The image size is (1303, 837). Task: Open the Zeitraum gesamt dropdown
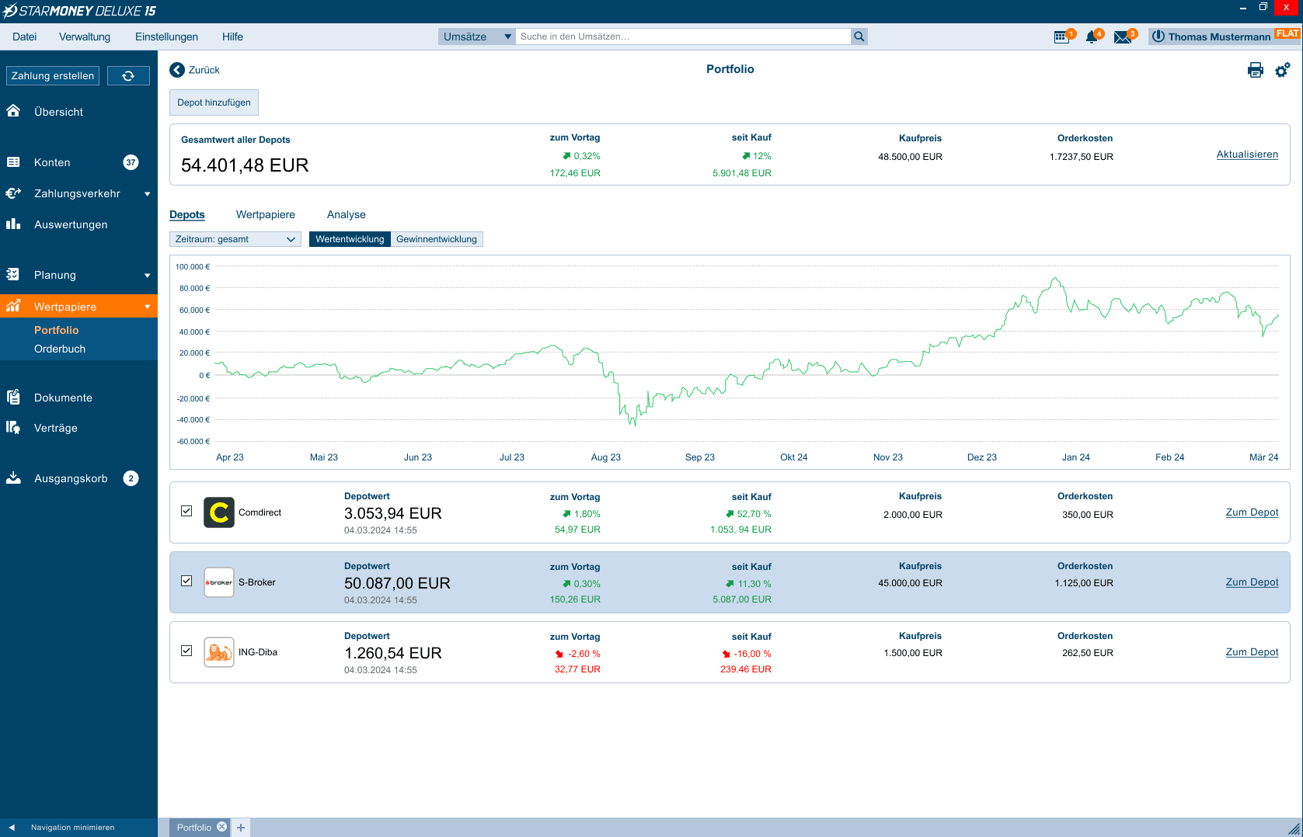coord(235,239)
